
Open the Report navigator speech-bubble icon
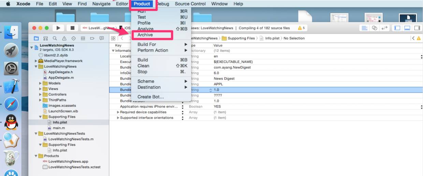tap(101, 38)
